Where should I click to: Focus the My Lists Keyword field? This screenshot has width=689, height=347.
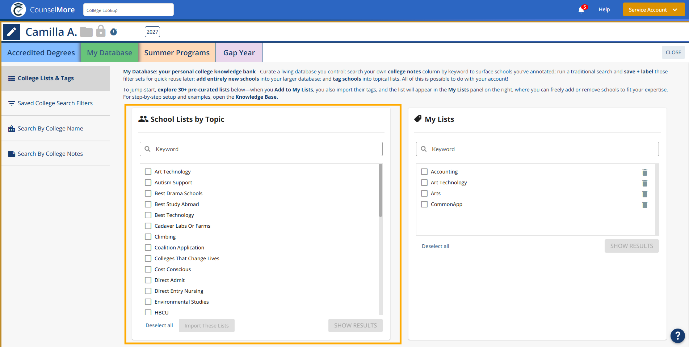537,149
